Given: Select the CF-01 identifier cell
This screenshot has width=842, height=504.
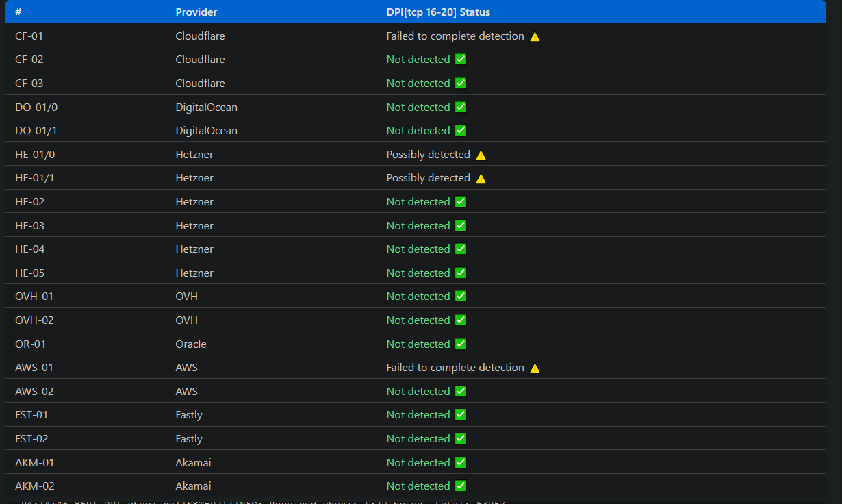Looking at the screenshot, I should pos(29,36).
